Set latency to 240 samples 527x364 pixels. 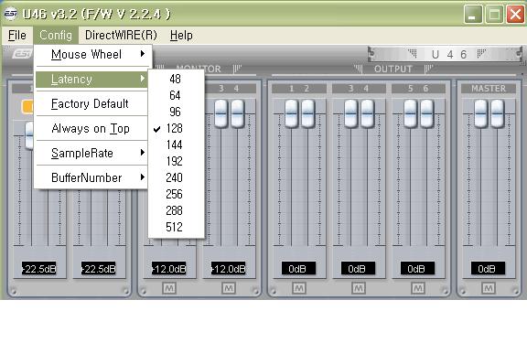coord(176,177)
